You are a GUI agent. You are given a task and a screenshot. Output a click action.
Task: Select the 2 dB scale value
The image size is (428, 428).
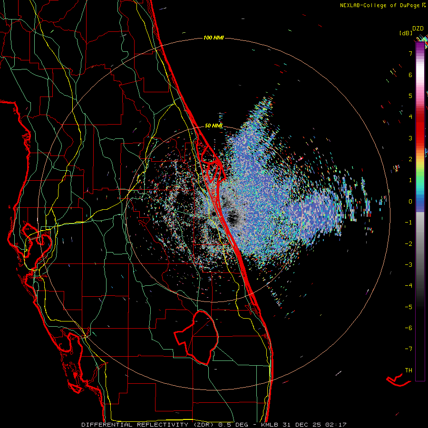pyautogui.click(x=410, y=159)
